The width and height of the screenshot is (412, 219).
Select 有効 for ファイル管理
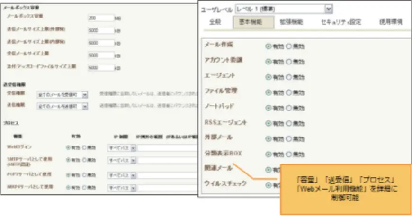[269, 92]
